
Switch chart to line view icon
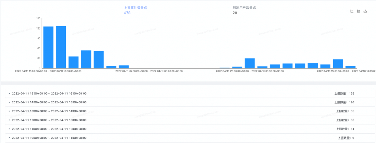pos(352,11)
